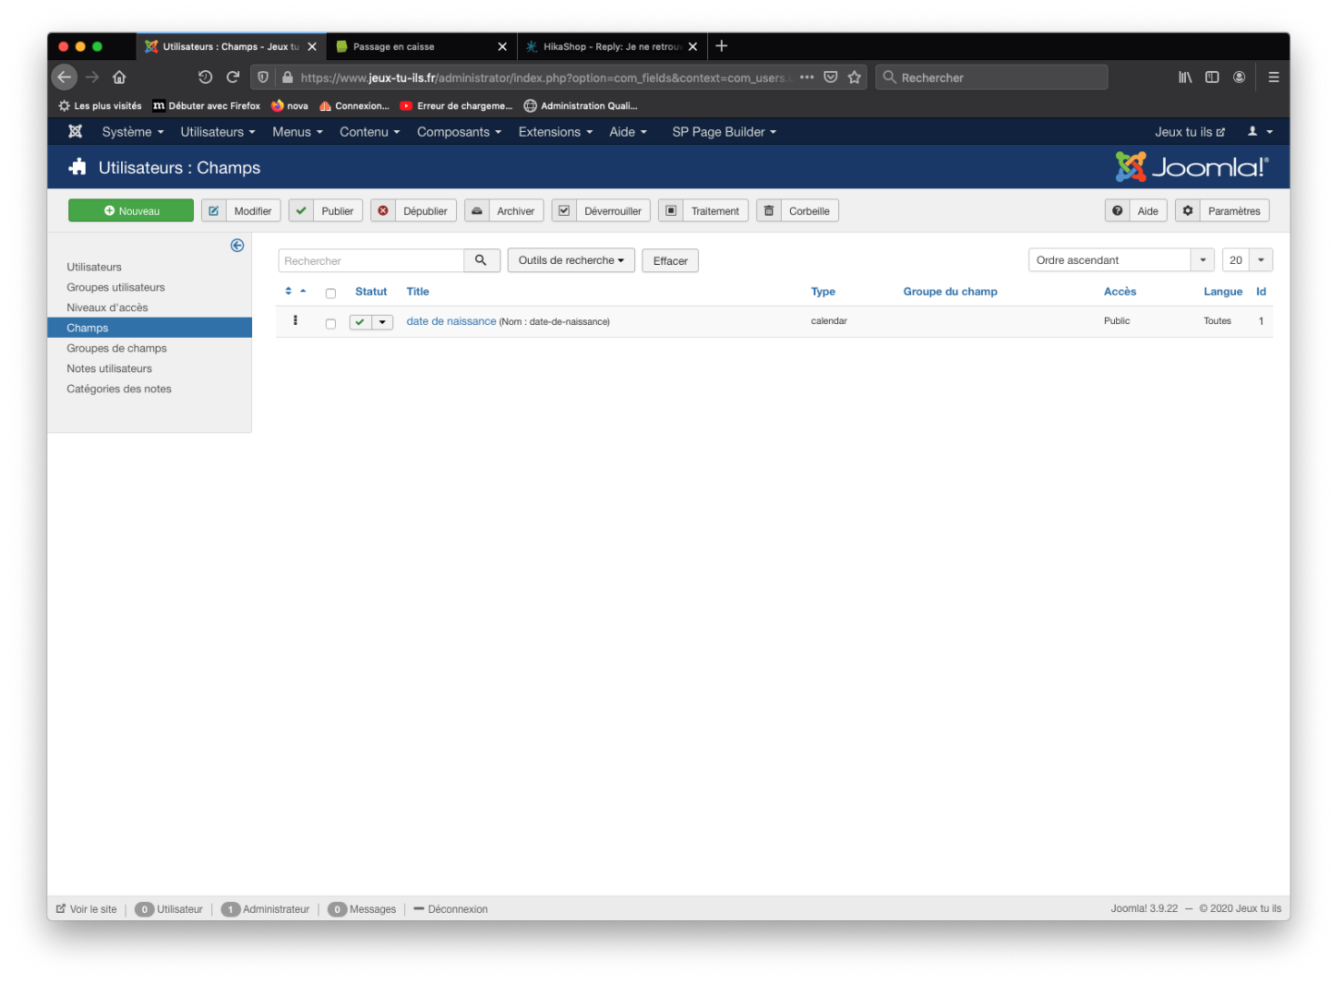The image size is (1337, 983).
Task: Open Notes utilisateurs in sidebar
Action: tap(109, 369)
